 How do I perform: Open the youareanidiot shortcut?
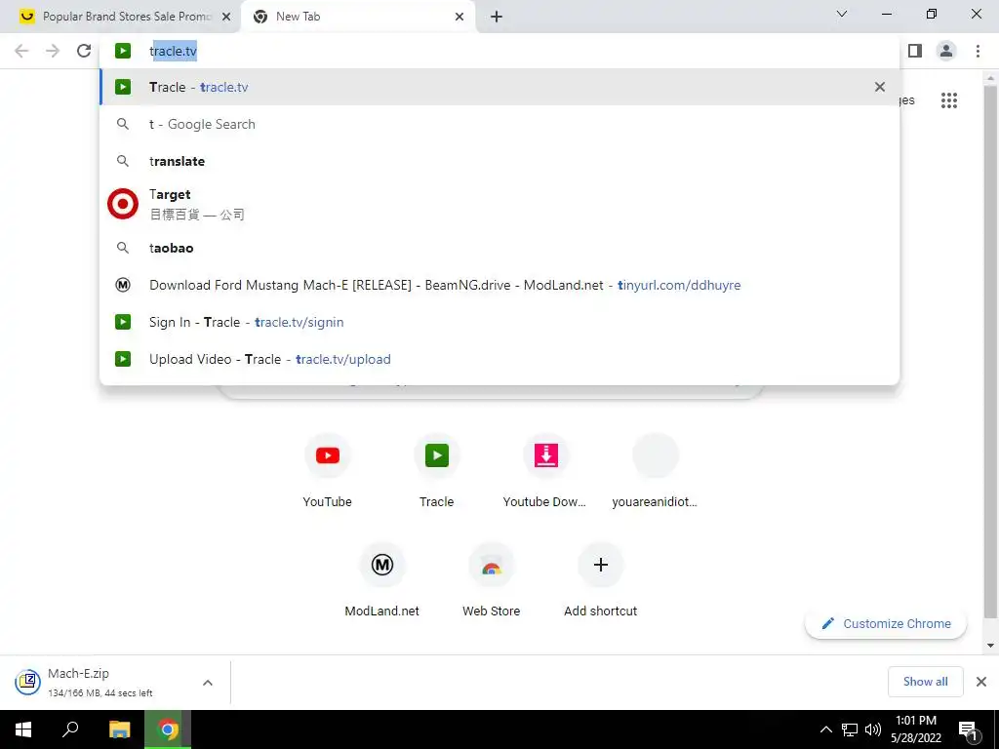[x=655, y=471]
